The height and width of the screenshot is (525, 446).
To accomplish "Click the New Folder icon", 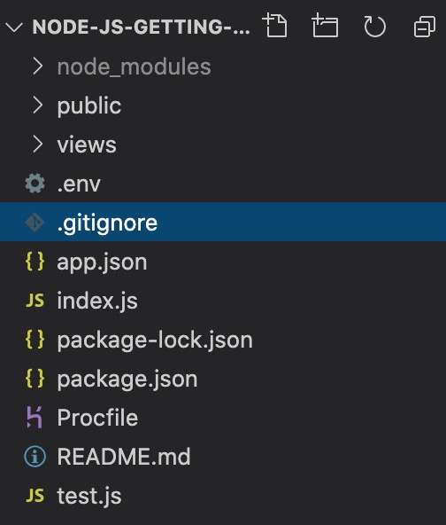I will (325, 26).
